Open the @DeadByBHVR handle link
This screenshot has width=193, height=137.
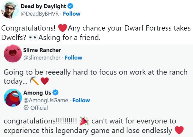[x=40, y=14]
